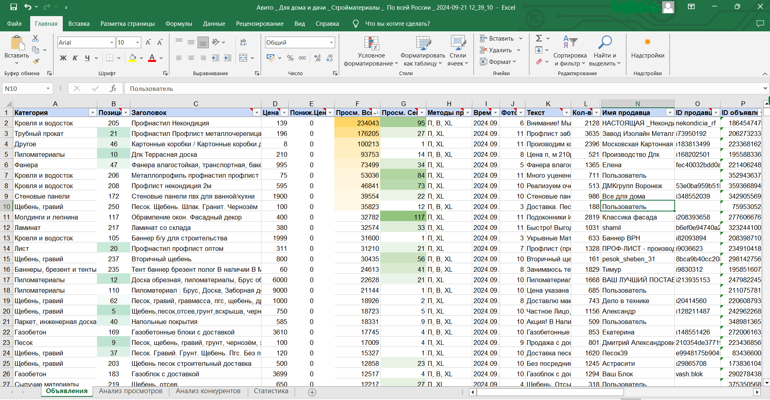Click the Name Box showing N10
This screenshot has width=770, height=400.
tap(24, 88)
